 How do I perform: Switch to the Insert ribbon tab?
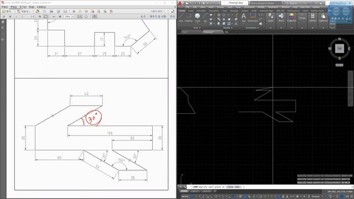(x=191, y=11)
